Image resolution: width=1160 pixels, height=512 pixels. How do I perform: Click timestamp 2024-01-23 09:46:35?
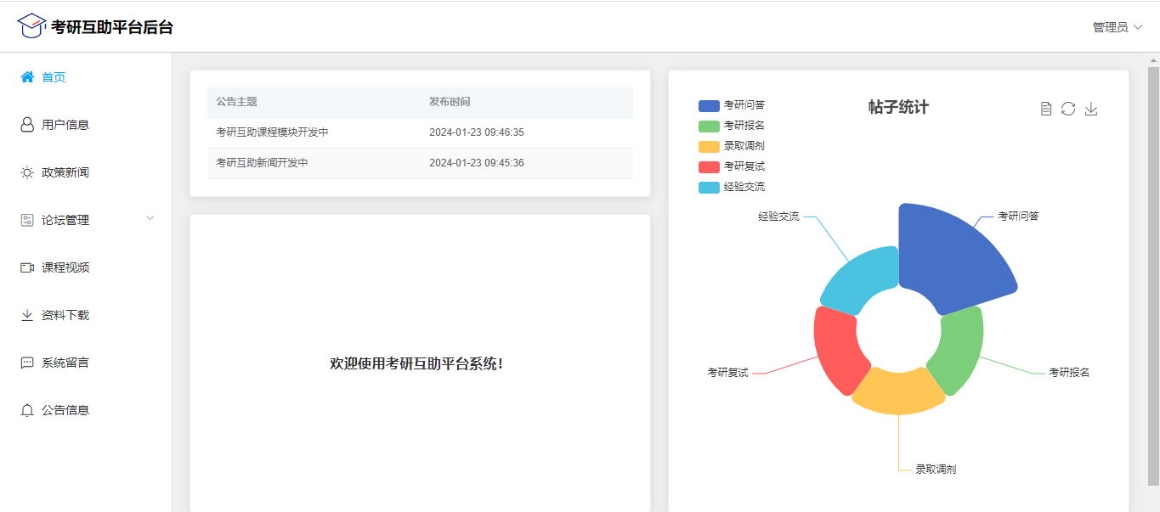click(477, 132)
